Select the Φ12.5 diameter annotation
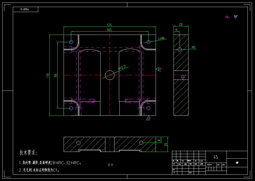The width and height of the screenshot is (255, 181). 122,67
